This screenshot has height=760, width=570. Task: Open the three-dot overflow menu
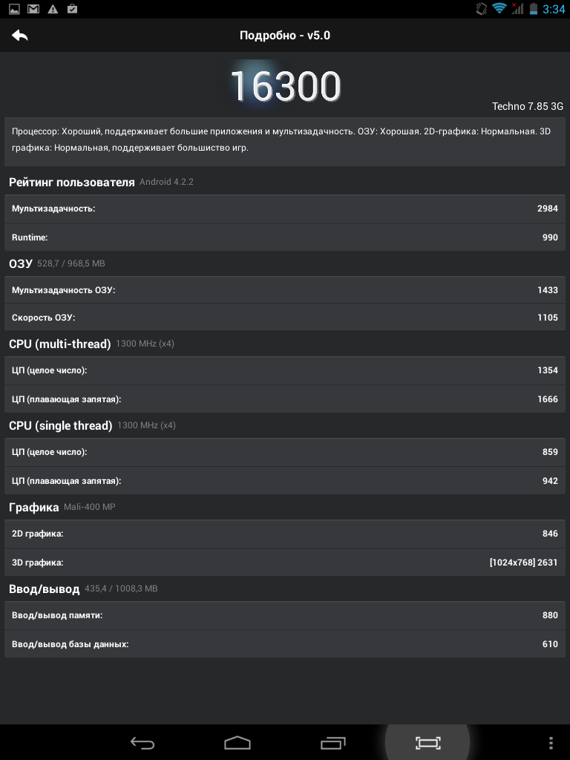pos(551,743)
